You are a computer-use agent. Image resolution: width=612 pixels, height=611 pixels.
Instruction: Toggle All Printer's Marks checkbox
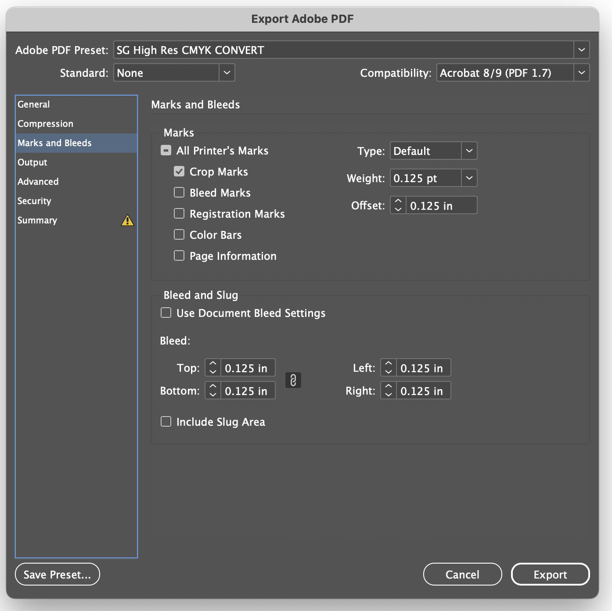[166, 151]
